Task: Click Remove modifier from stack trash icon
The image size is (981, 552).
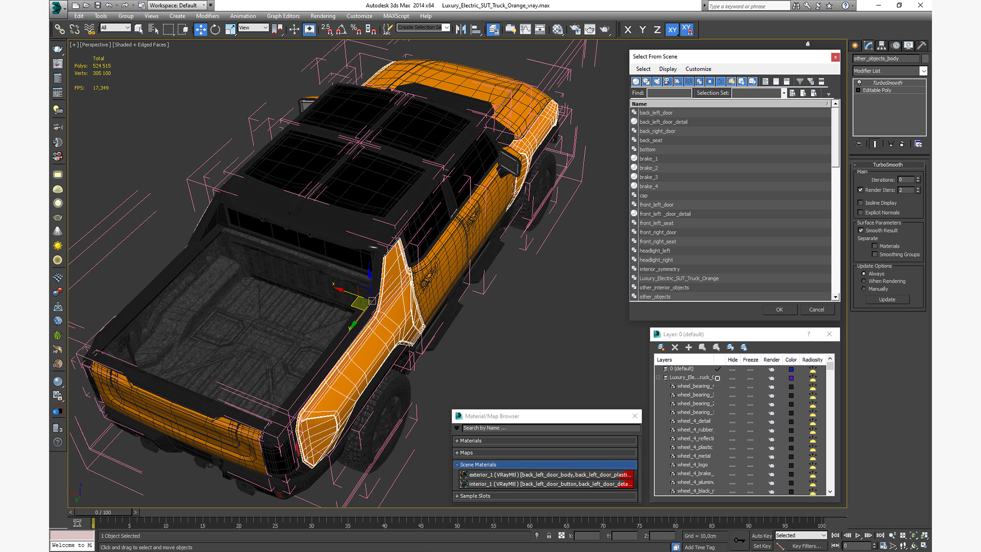Action: (901, 144)
